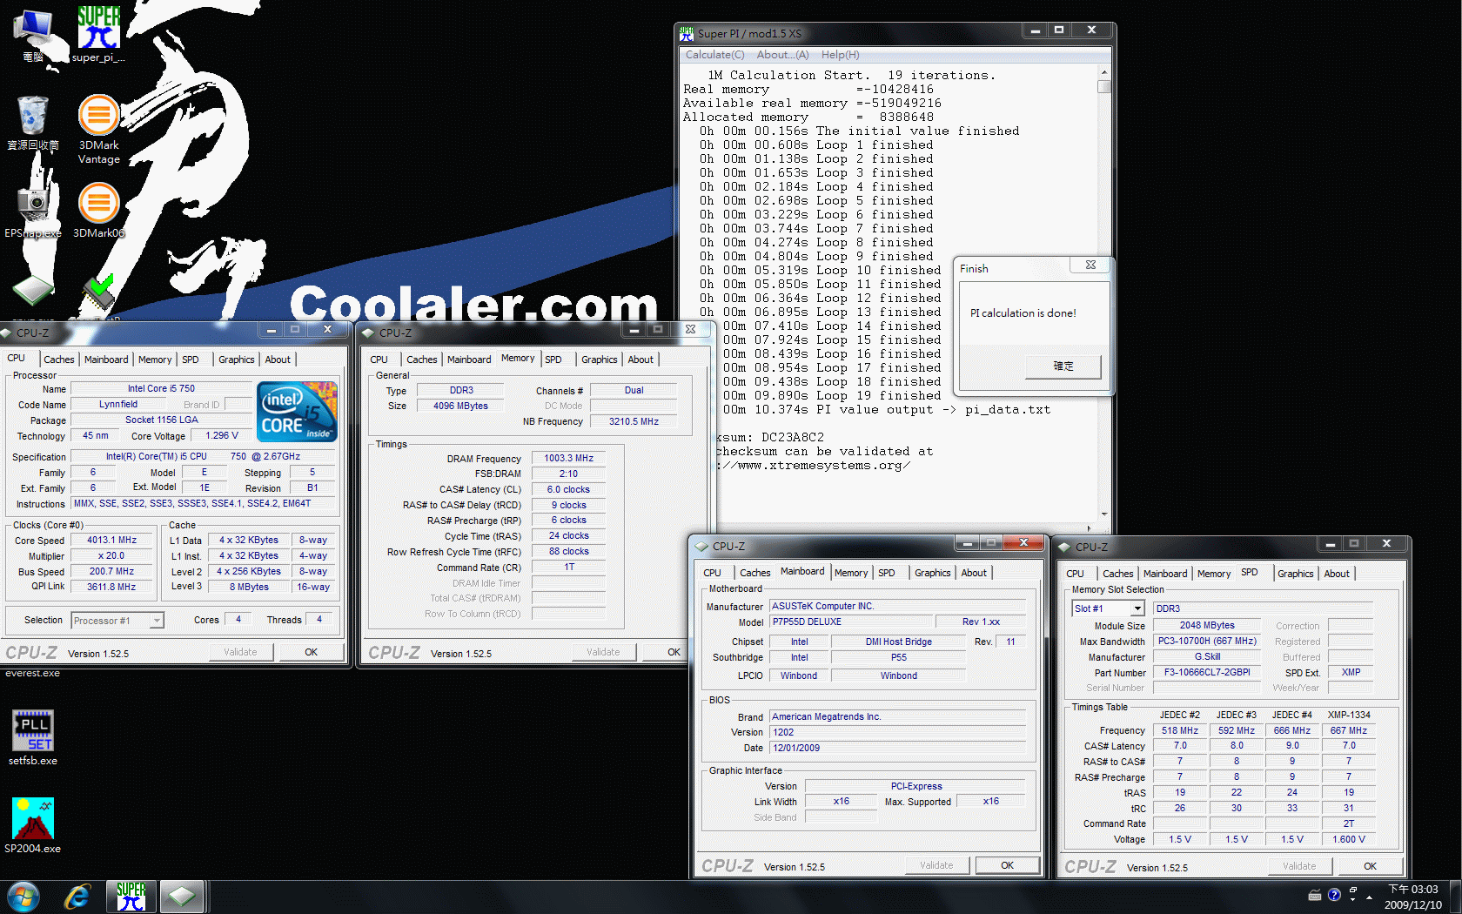Click Super PI vertical scrollbar thumb
This screenshot has height=914, width=1462.
click(x=1104, y=86)
